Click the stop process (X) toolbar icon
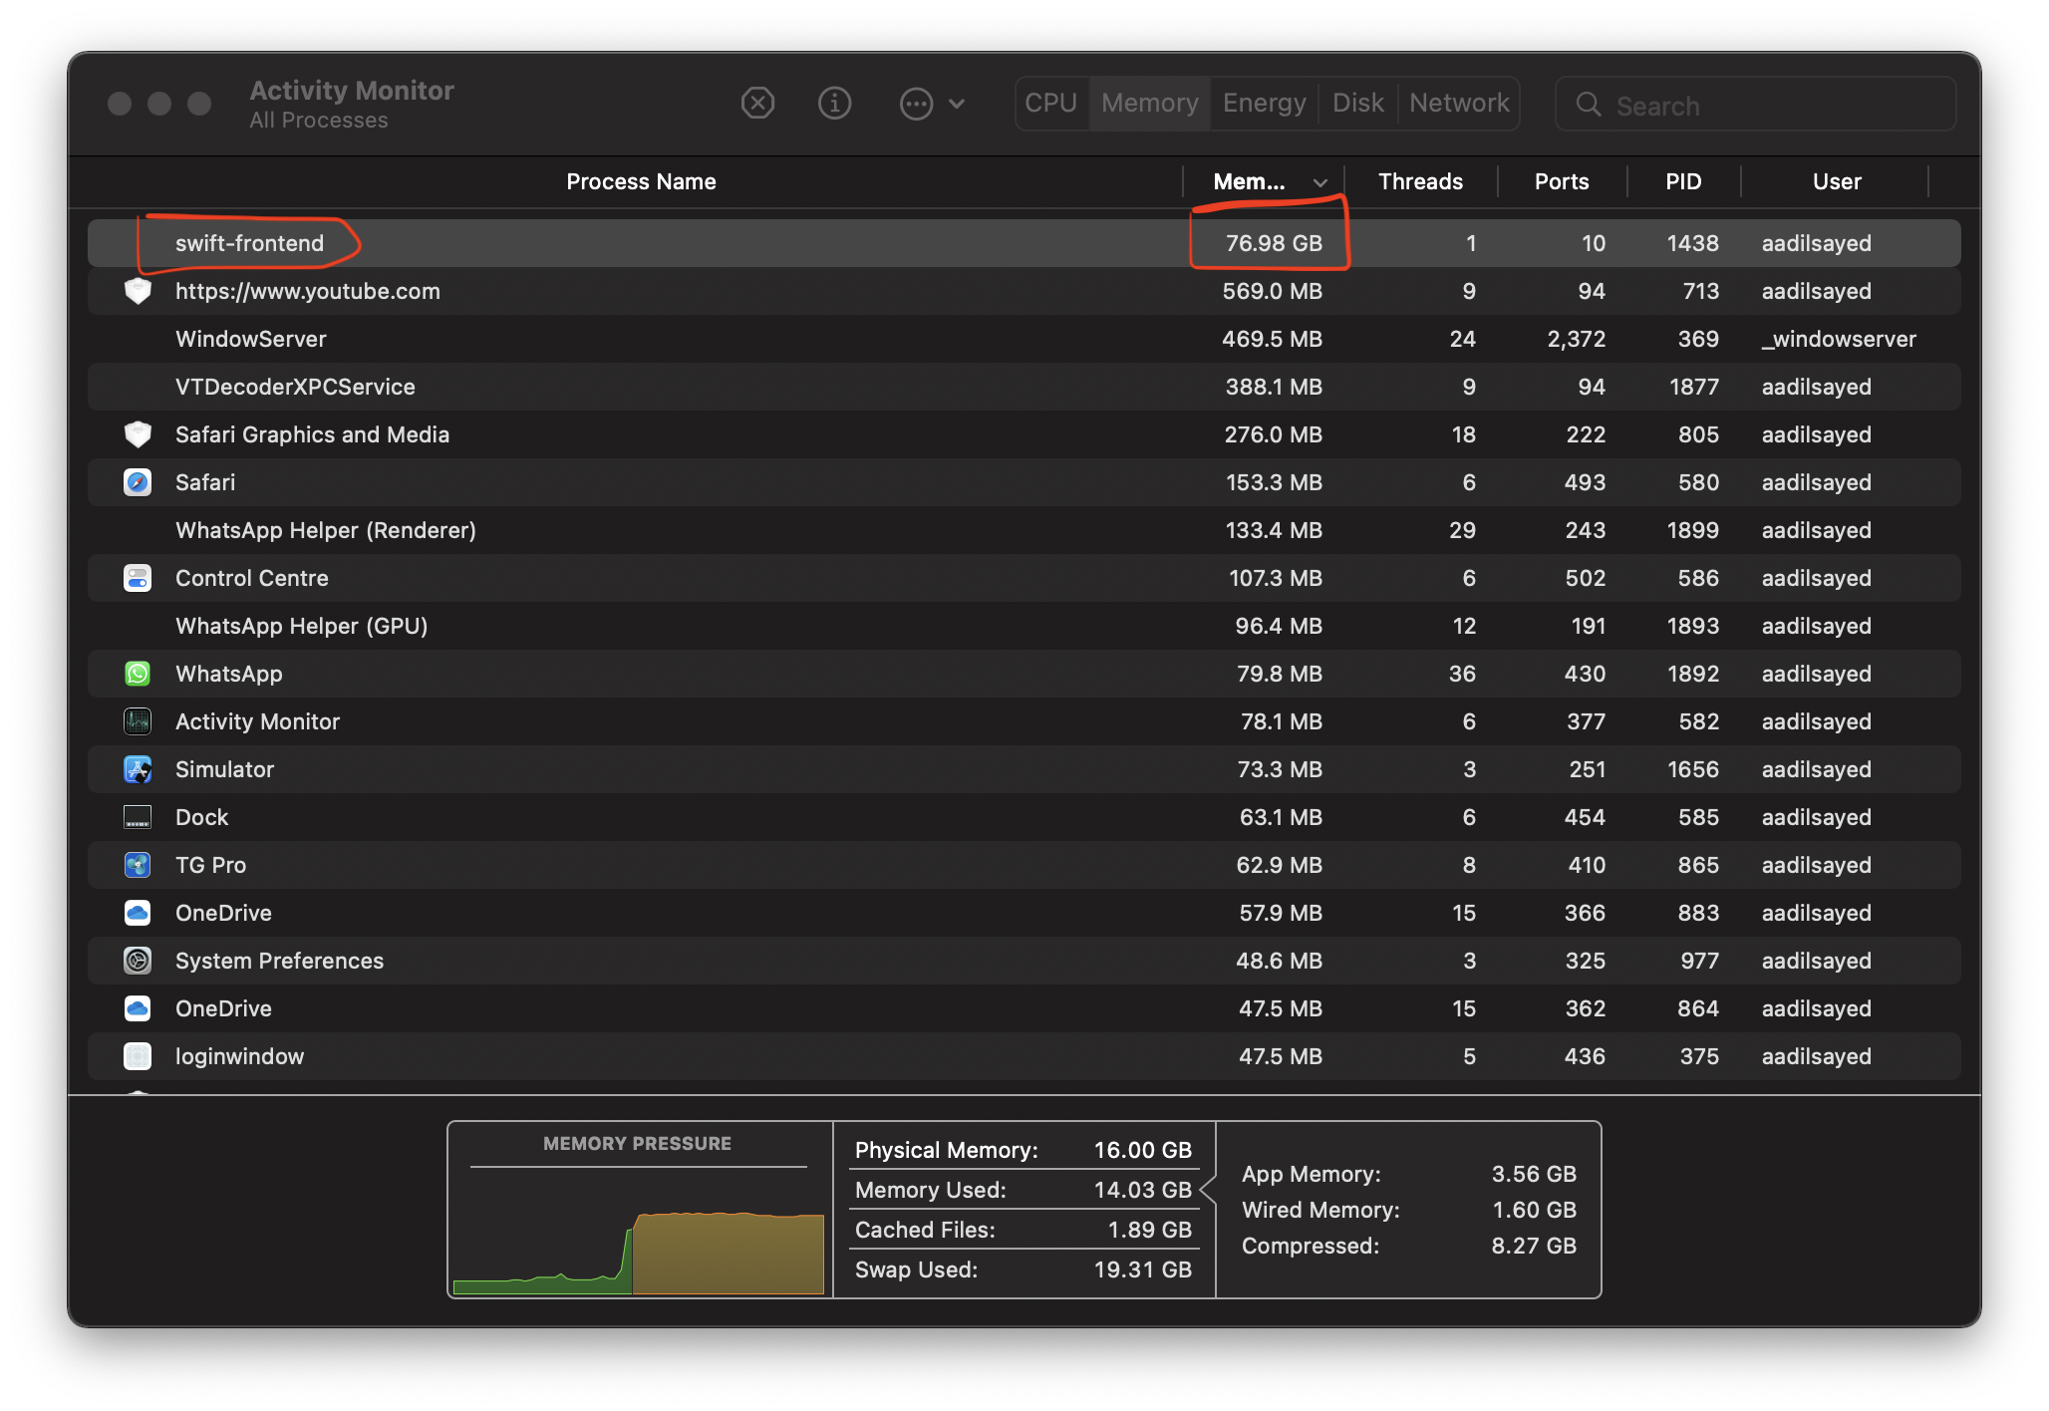Screen dimensions: 2049x1411 click(x=757, y=103)
